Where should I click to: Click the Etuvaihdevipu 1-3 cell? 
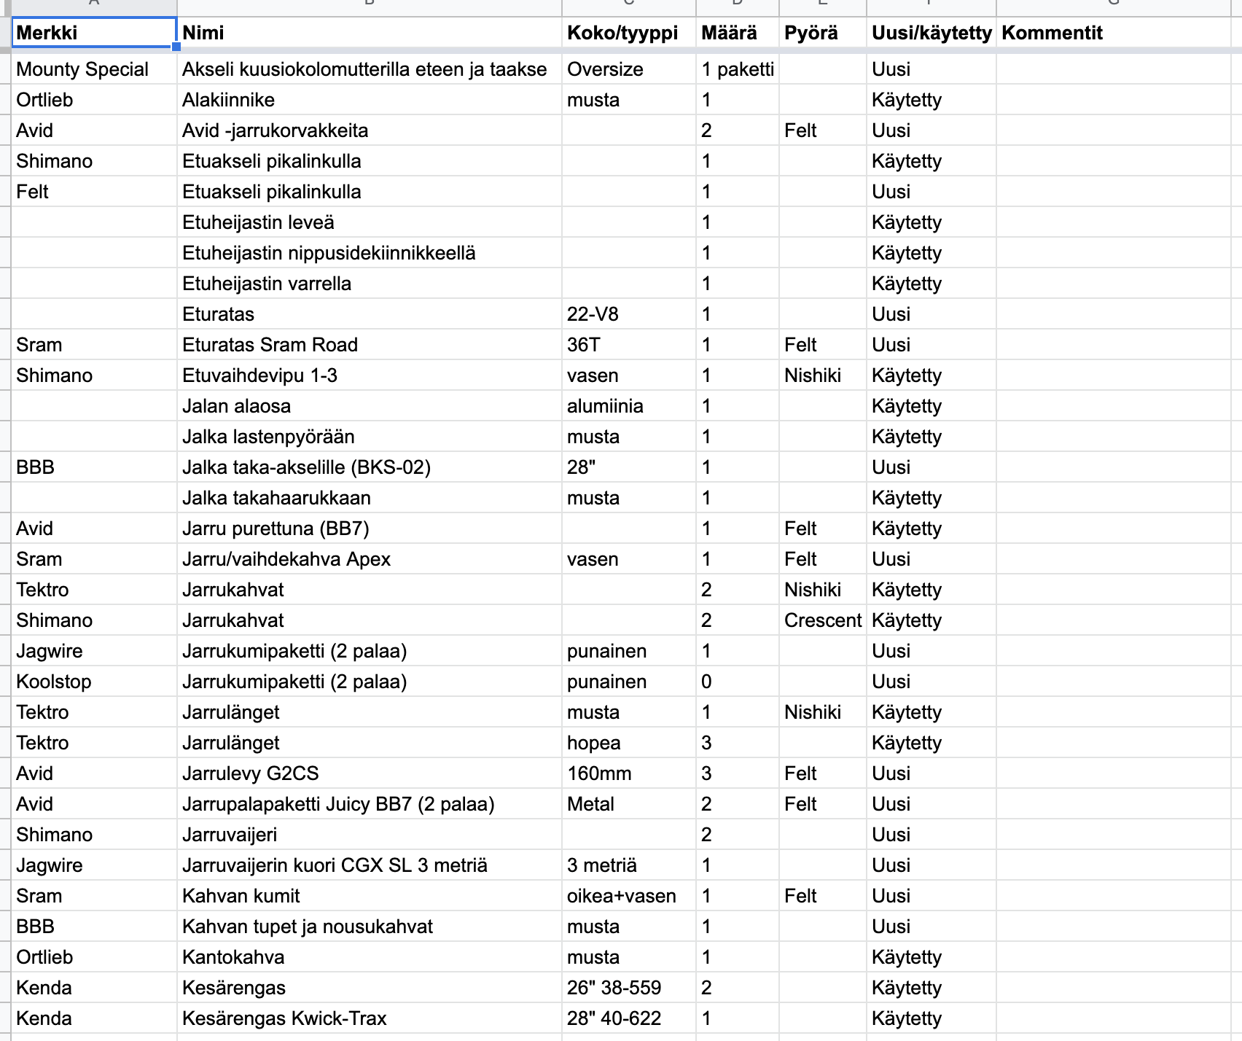tap(370, 375)
